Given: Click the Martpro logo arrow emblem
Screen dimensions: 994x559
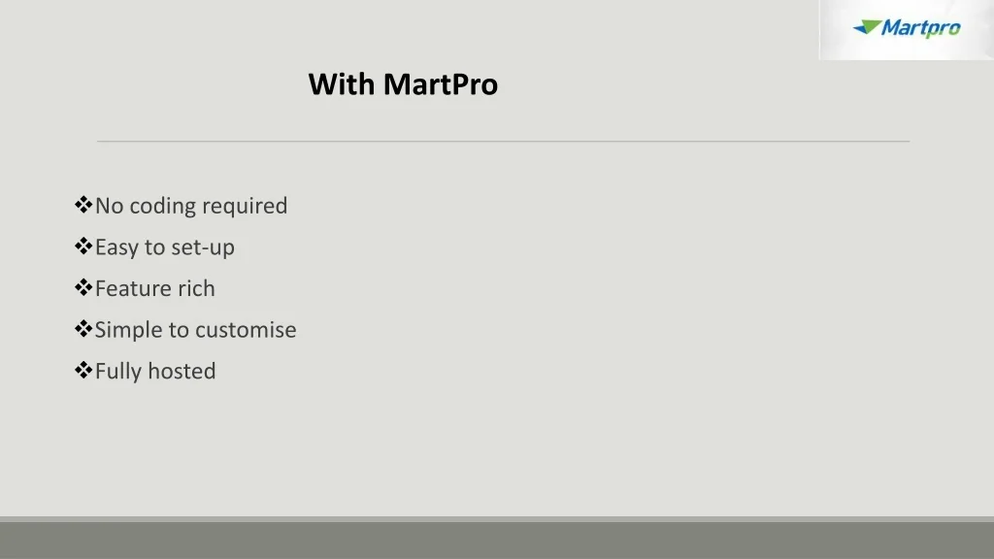Looking at the screenshot, I should tap(867, 27).
